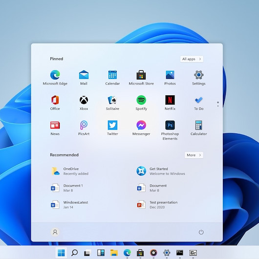Open the Calendar pinned app

tap(112, 78)
